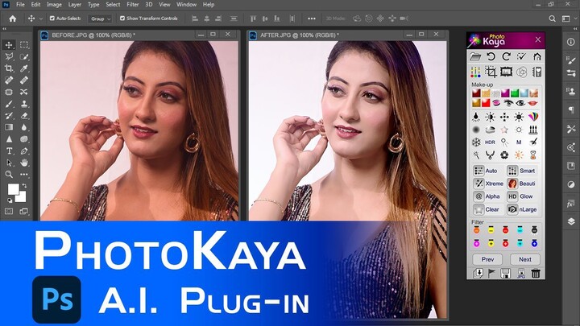Open the Filter menu

132,5
